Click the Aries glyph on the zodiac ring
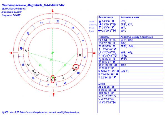 click(x=83, y=41)
